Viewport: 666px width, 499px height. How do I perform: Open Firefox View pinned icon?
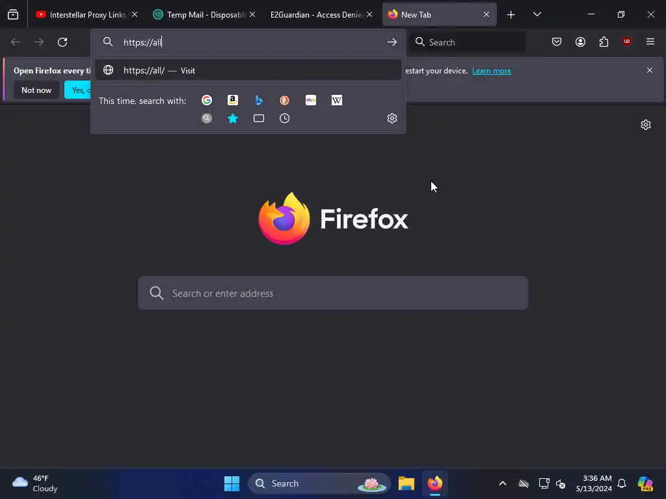[x=13, y=14]
